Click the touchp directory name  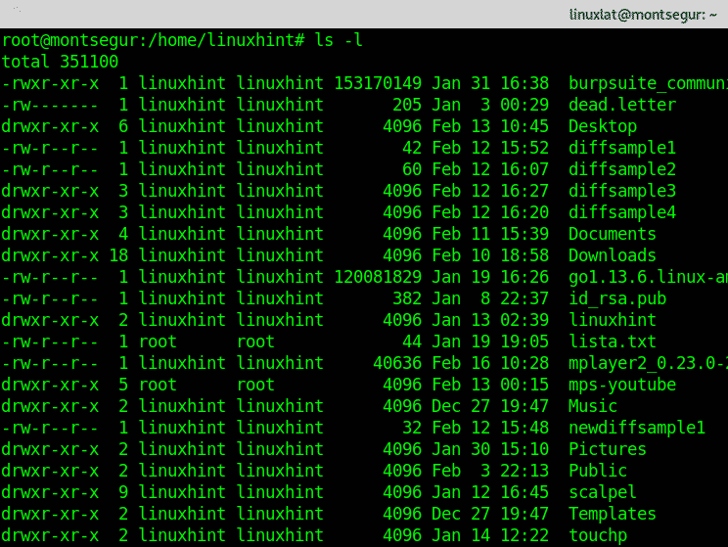[598, 535]
